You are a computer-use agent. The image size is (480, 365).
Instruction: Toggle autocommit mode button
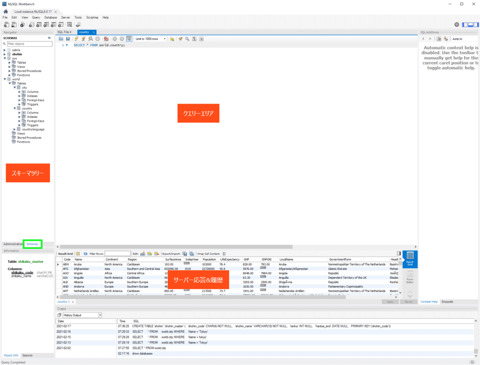point(129,39)
